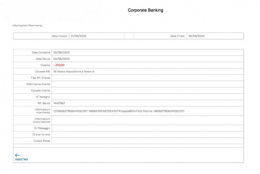The image size is (260, 174).
Task: Click the Codice Paese value cell
Action: (x=147, y=141)
